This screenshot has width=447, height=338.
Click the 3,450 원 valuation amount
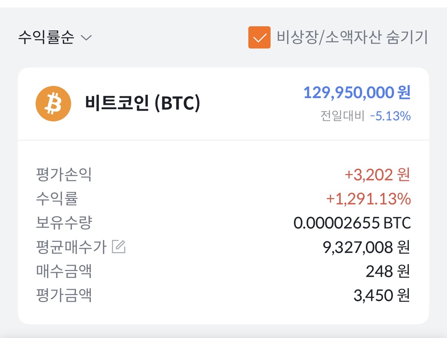coord(382,295)
